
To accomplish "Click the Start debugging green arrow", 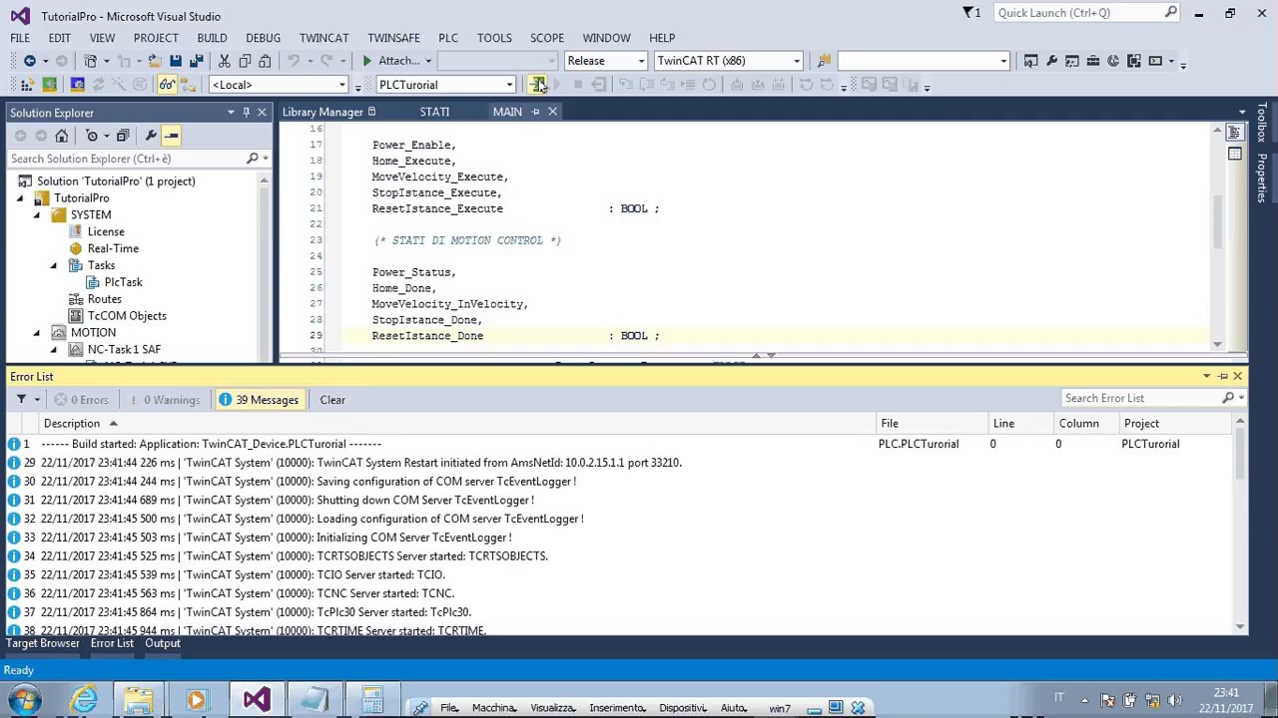I will pyautogui.click(x=367, y=61).
